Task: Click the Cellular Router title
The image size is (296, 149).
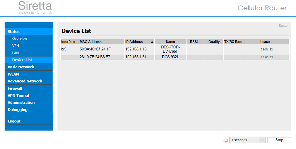Action: 262,8
